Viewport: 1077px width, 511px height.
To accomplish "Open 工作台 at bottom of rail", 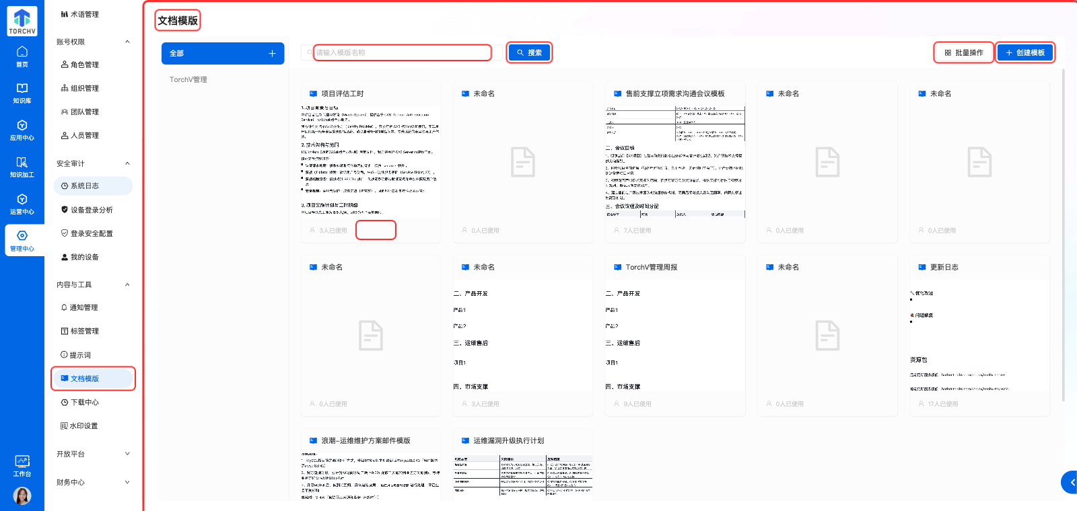I will pos(22,466).
